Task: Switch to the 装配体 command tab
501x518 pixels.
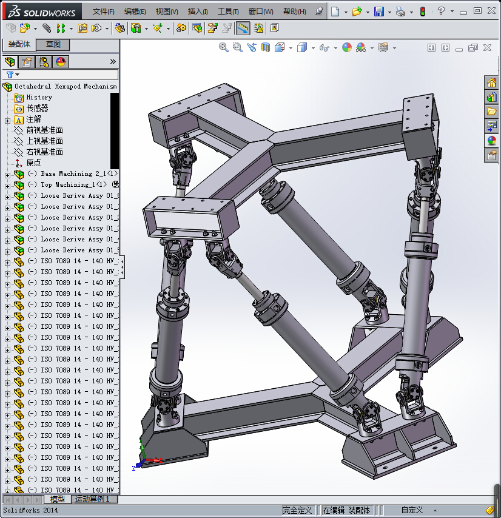Action: tap(19, 44)
